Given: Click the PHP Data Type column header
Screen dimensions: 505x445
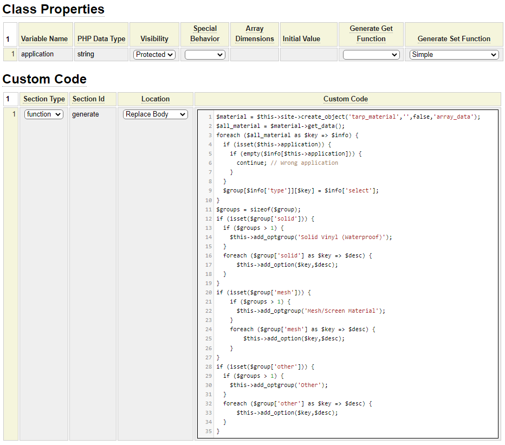Looking at the screenshot, I should (x=101, y=39).
